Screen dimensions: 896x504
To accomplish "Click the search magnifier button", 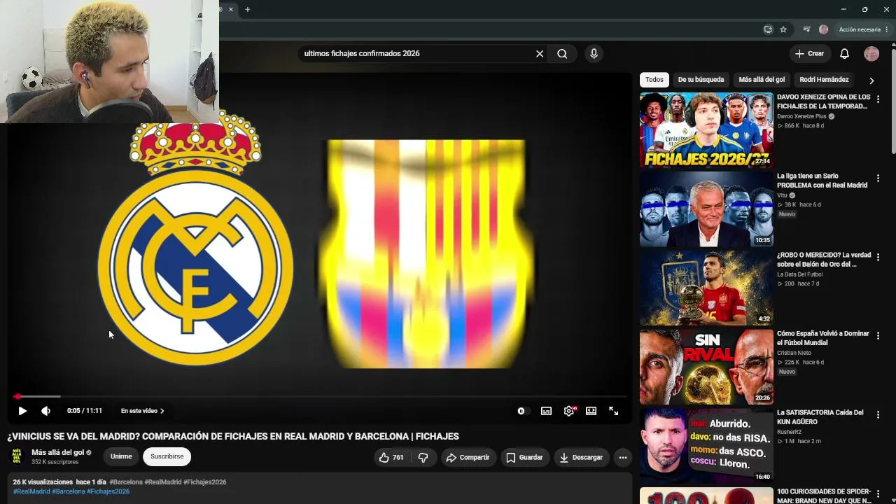I will [x=562, y=53].
